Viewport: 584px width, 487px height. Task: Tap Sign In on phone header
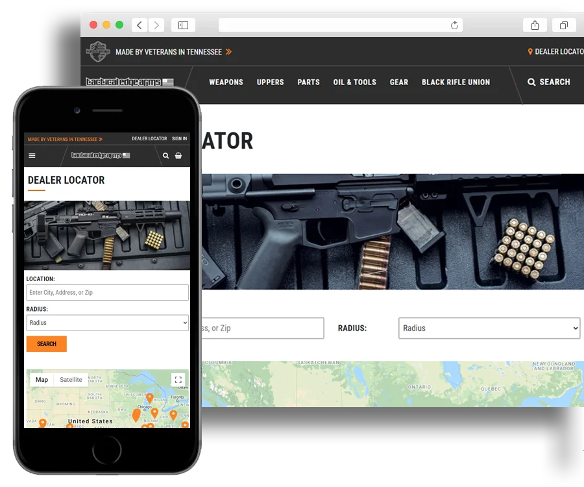pos(180,138)
